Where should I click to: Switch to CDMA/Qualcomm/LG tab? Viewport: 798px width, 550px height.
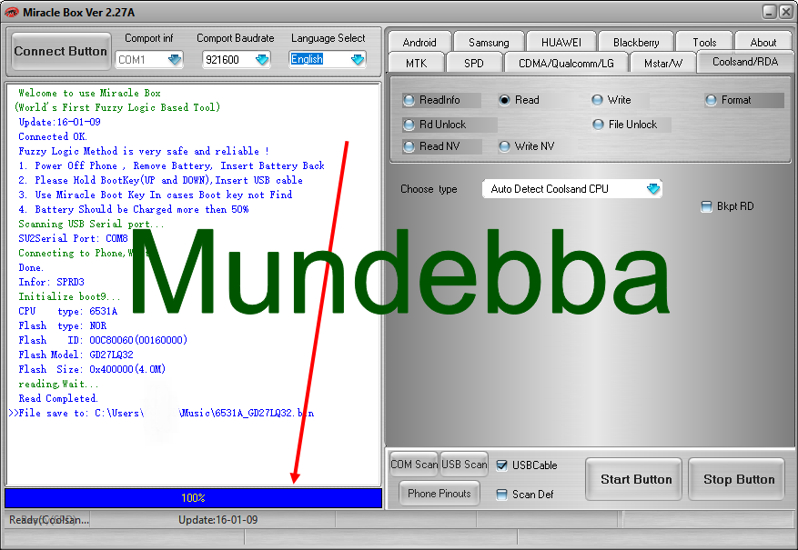click(x=566, y=63)
